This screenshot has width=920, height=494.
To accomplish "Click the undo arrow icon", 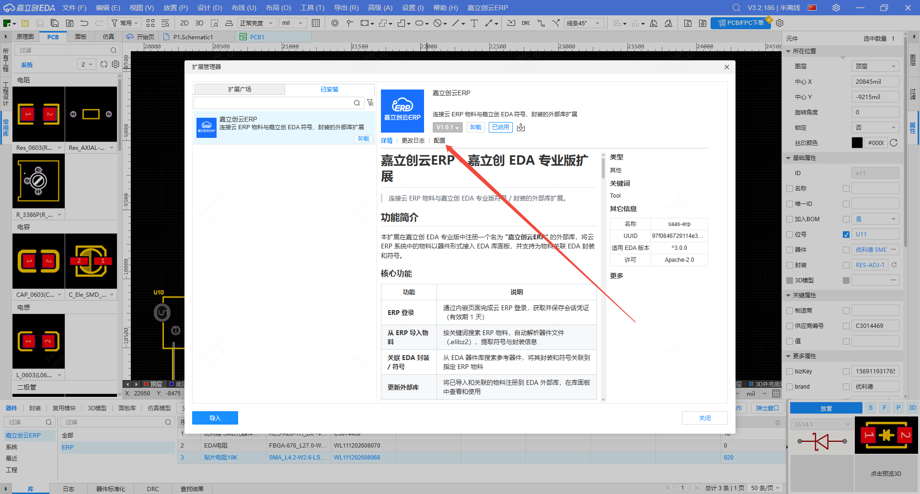I will tap(84, 23).
